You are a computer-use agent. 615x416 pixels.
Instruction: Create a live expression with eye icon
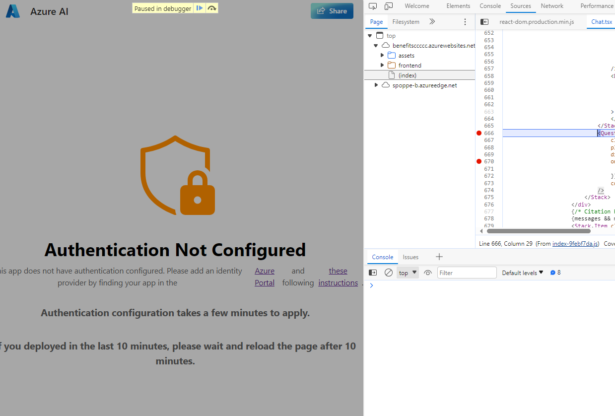(428, 273)
